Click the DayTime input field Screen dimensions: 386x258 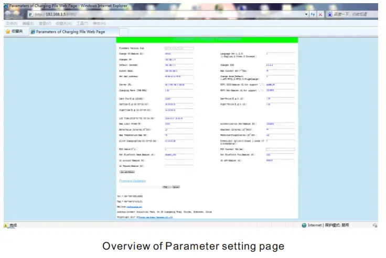pos(179,104)
